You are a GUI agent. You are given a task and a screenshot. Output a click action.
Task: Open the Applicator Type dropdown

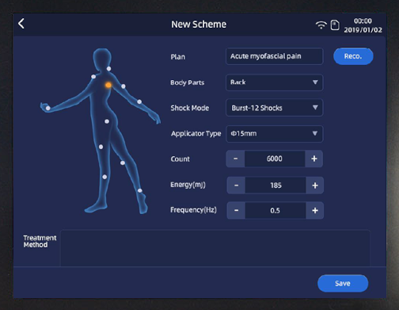coord(275,133)
